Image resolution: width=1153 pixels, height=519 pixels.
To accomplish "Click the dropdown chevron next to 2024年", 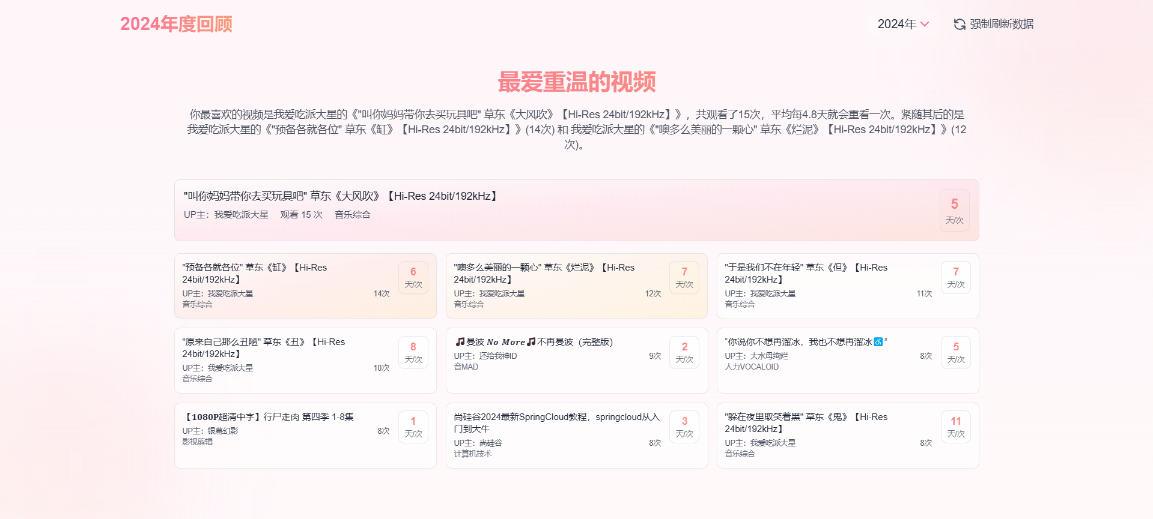I will pyautogui.click(x=925, y=24).
